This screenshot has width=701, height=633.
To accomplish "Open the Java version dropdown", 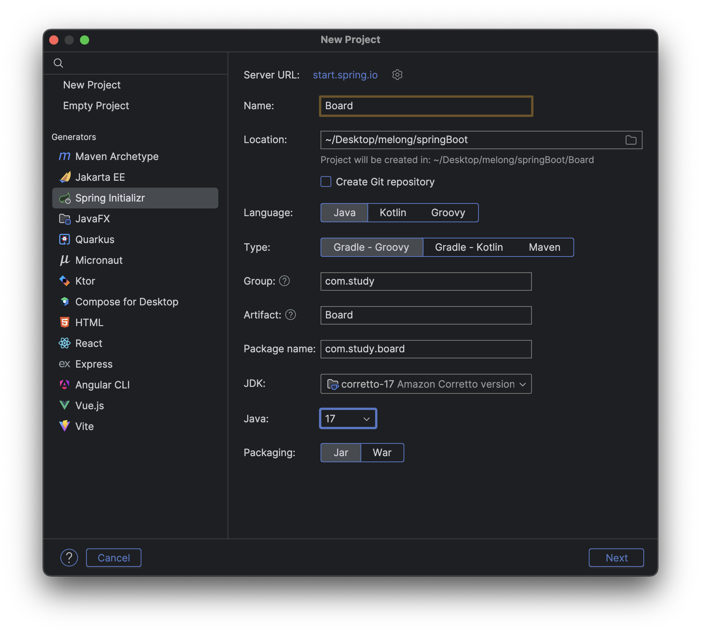I will 348,418.
